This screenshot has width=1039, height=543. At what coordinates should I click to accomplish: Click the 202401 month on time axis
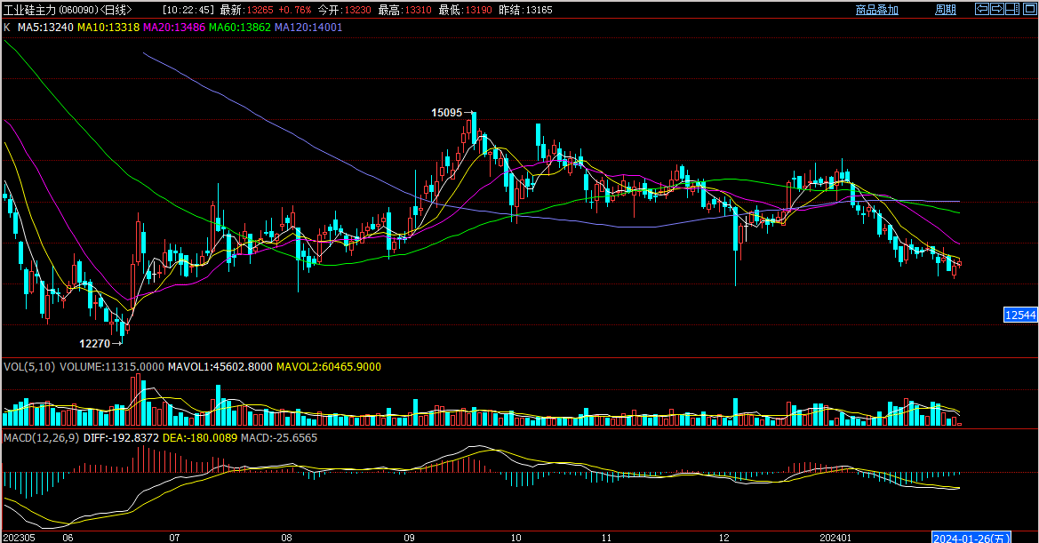(835, 537)
